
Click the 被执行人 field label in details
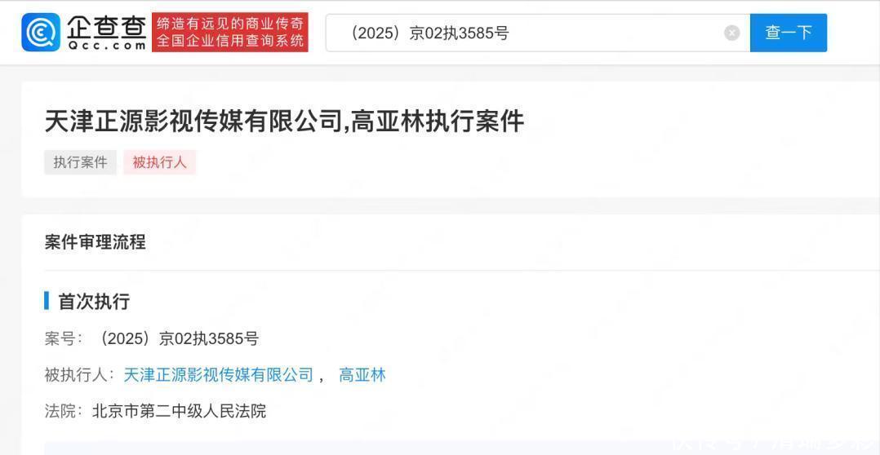[x=80, y=375]
